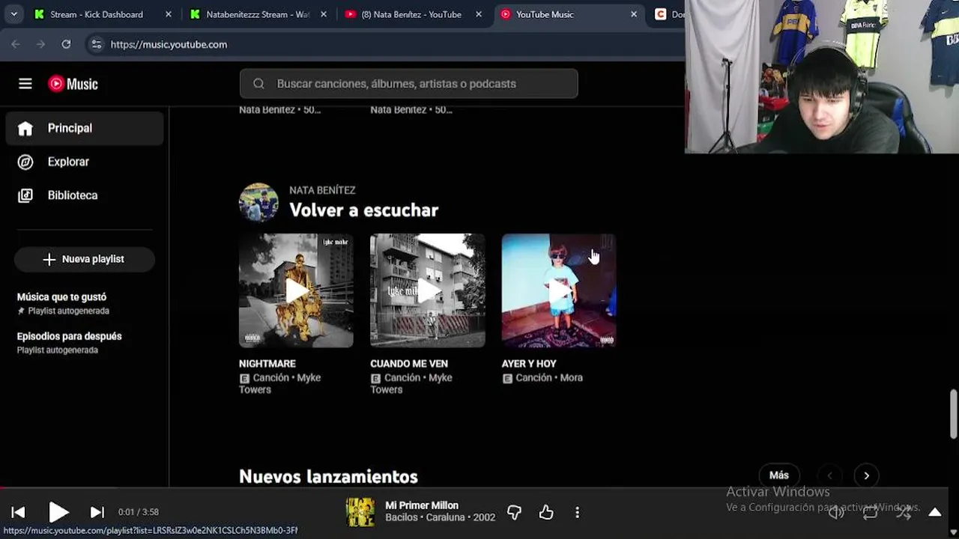Image resolution: width=959 pixels, height=539 pixels.
Task: Click the search magnifier icon
Action: [x=258, y=84]
